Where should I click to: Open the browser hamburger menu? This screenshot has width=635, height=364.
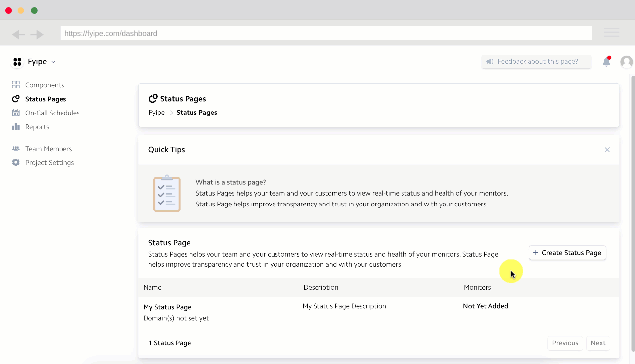[x=612, y=33]
